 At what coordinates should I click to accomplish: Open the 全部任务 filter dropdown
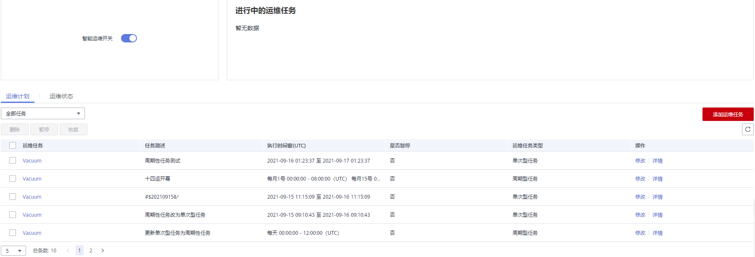43,113
